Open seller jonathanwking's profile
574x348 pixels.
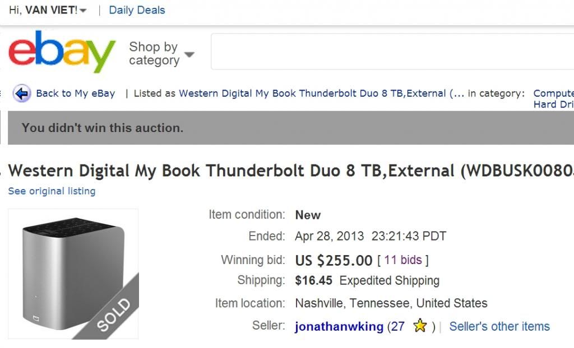339,326
